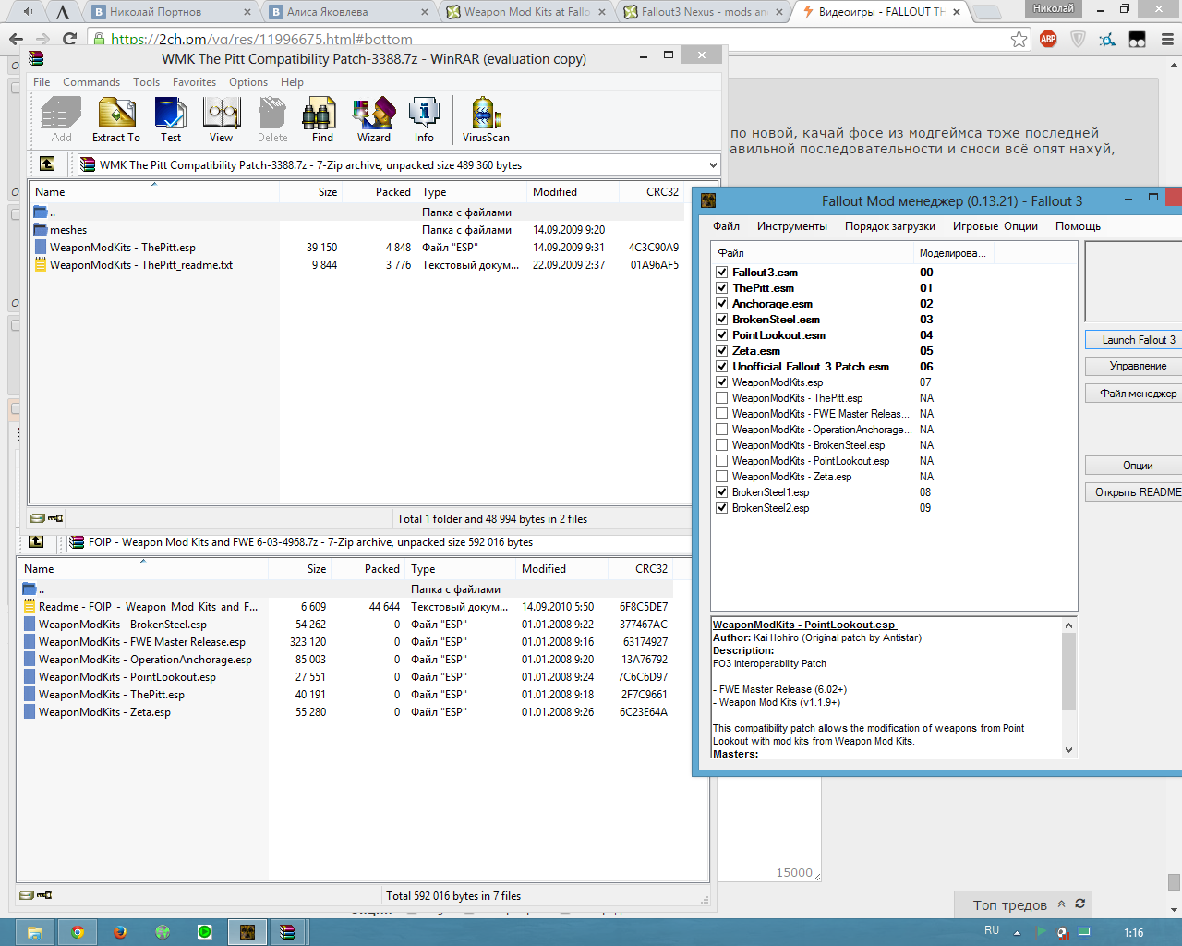
Task: Sort the lower archive list by Modified column
Action: (561, 569)
